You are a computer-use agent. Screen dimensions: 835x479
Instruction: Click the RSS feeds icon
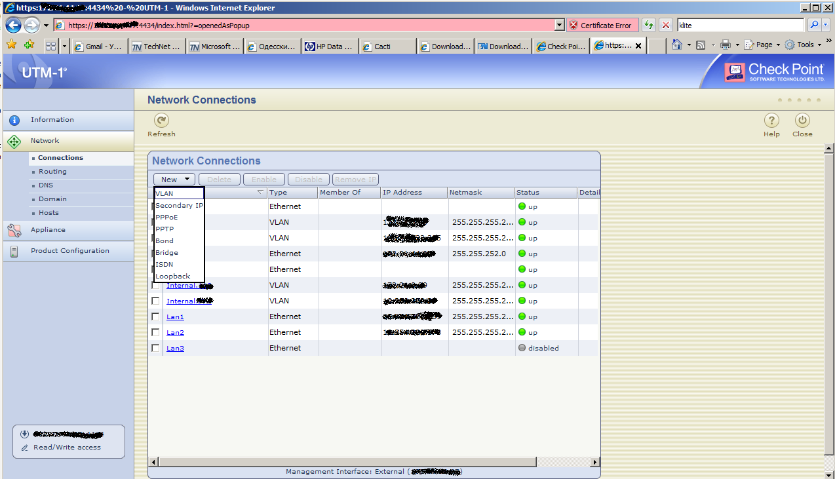pyautogui.click(x=701, y=45)
